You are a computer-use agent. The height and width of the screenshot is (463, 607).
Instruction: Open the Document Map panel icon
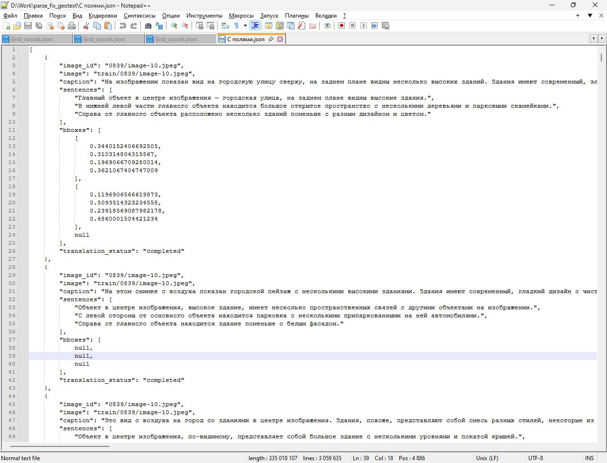click(x=280, y=26)
